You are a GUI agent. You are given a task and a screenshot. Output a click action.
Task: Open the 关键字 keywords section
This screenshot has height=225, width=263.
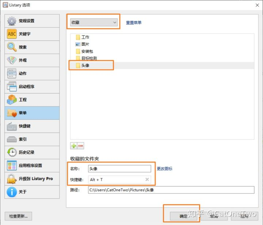point(32,34)
